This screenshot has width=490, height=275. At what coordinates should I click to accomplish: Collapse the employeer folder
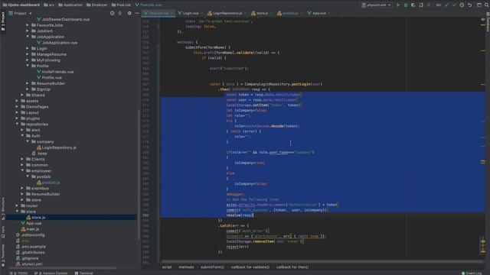point(22,171)
